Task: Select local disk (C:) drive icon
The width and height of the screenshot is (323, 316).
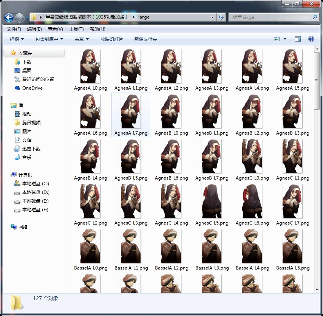Action: 17,183
